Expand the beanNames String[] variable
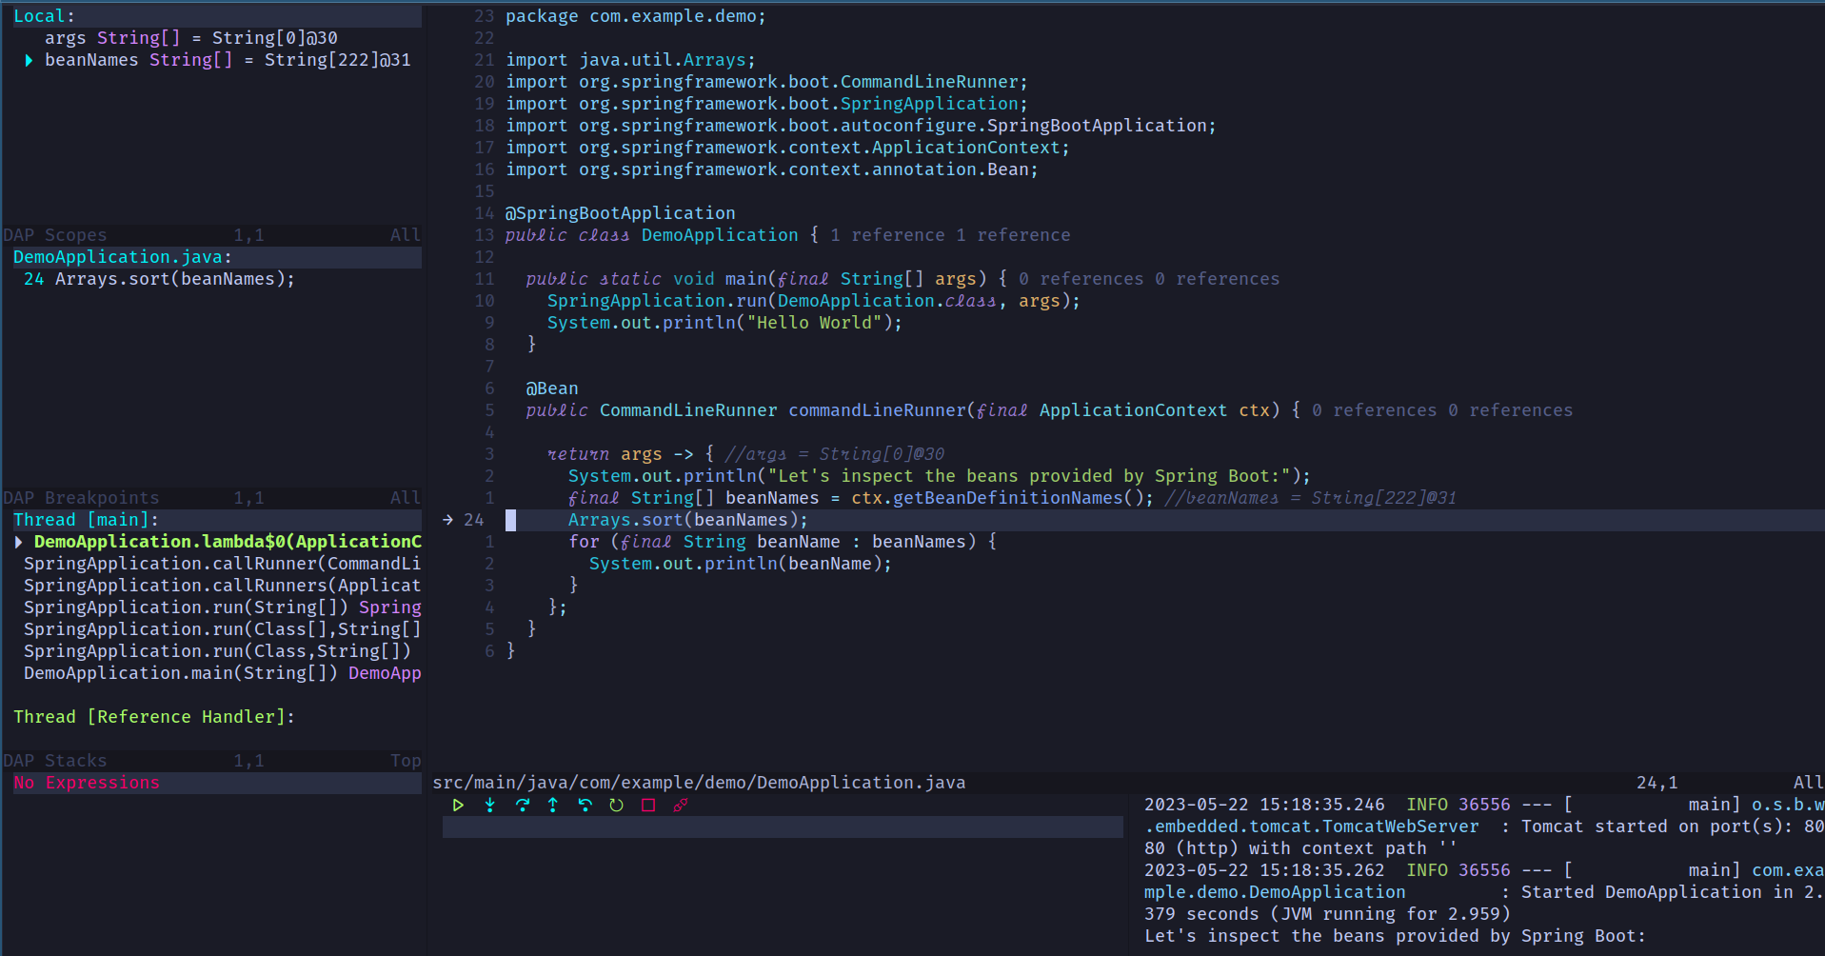Image resolution: width=1825 pixels, height=956 pixels. pos(29,60)
